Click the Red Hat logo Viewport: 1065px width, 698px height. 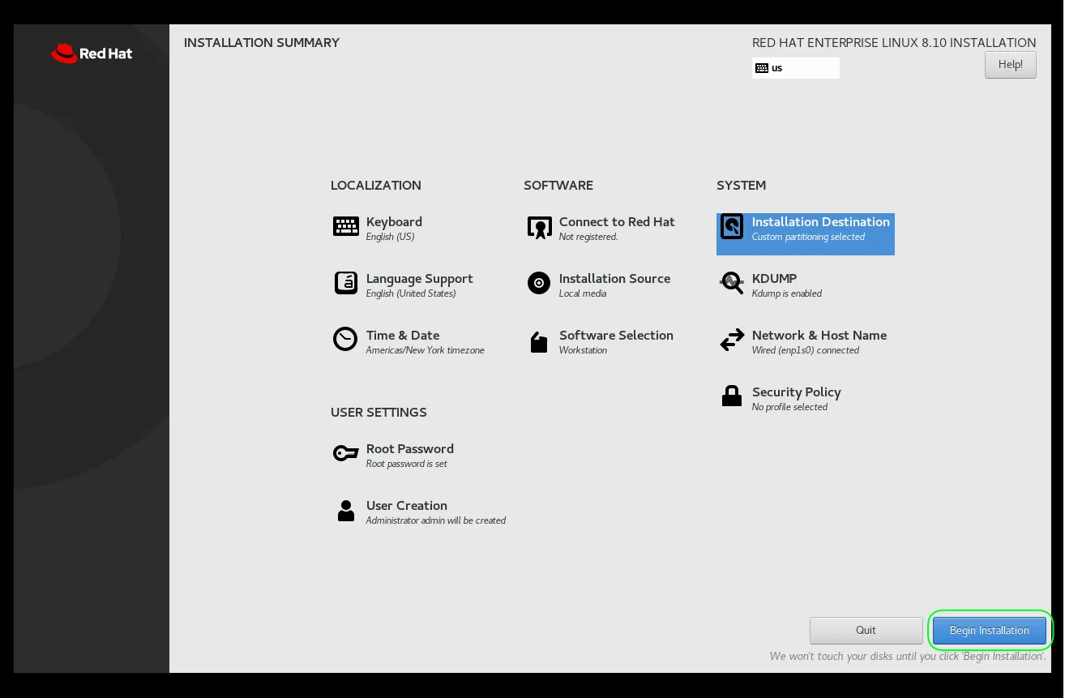pos(92,54)
